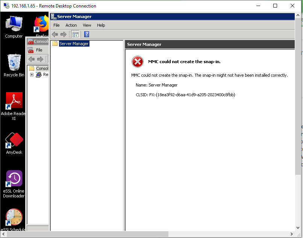Expand the Re... node in Console tree

pyautogui.click(x=32, y=74)
